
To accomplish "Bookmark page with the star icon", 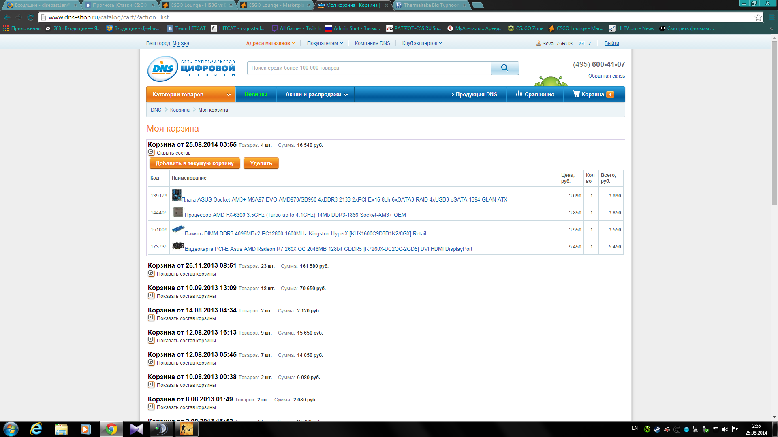I will [758, 17].
